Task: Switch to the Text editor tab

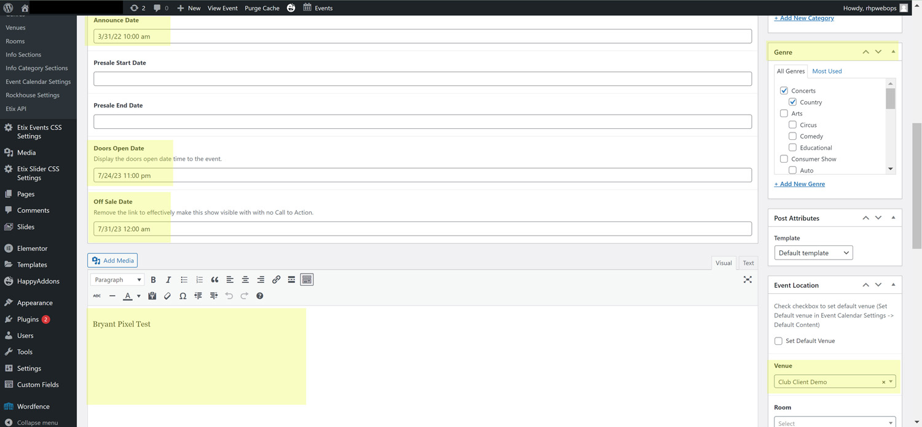Action: (x=748, y=263)
